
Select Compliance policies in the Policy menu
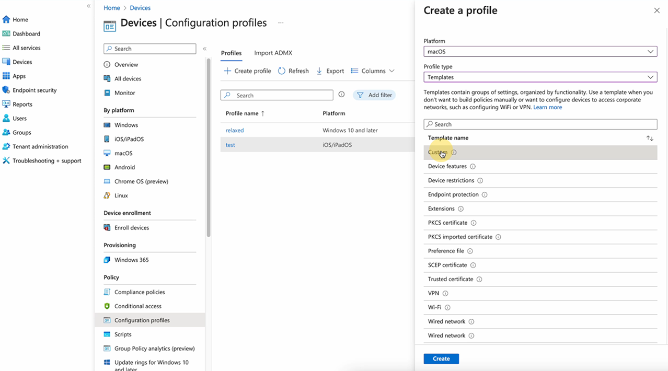click(140, 292)
